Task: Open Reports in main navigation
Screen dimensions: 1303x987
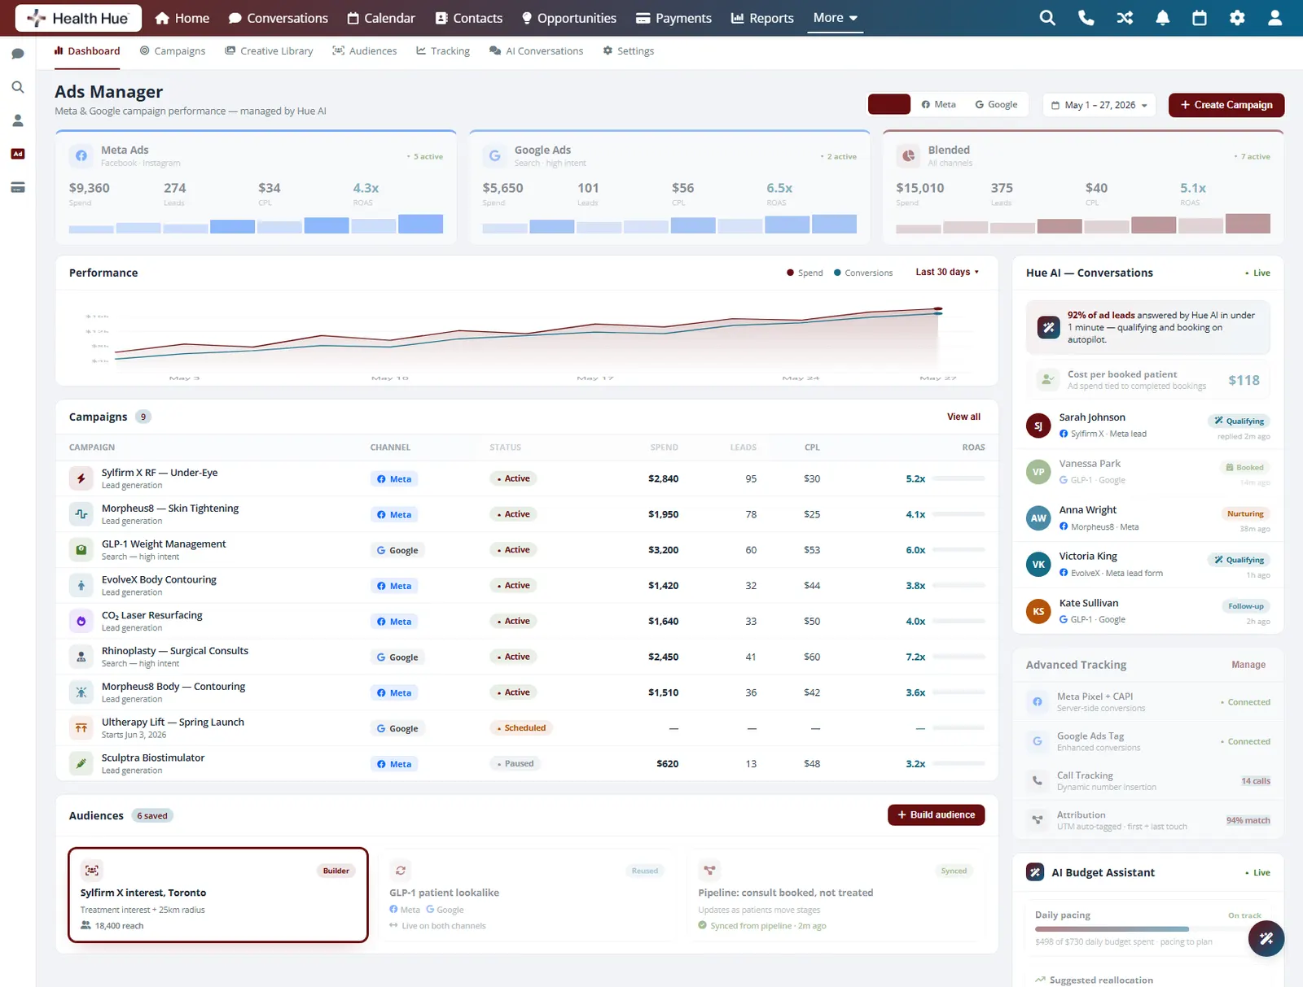Action: [x=762, y=18]
